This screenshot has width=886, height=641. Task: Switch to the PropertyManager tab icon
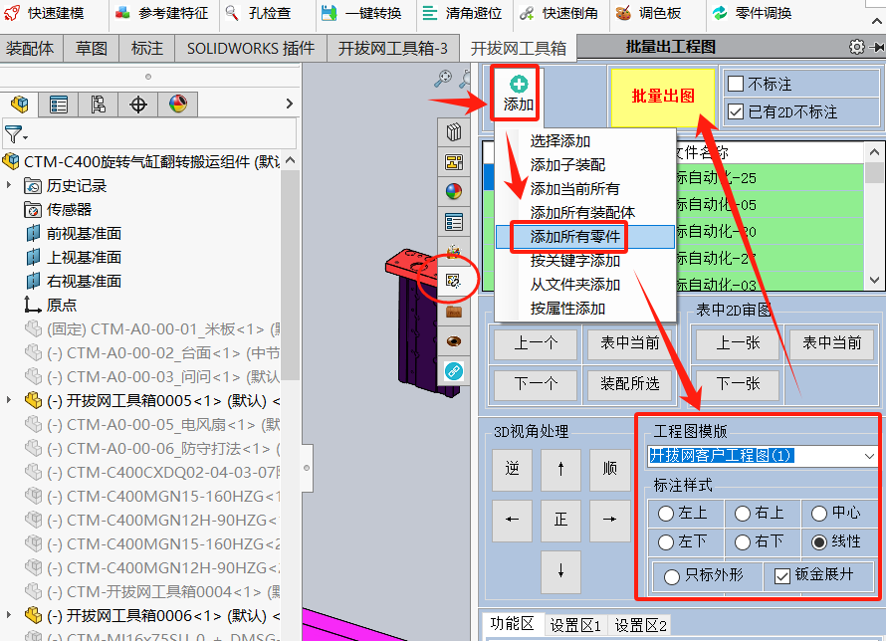(59, 104)
